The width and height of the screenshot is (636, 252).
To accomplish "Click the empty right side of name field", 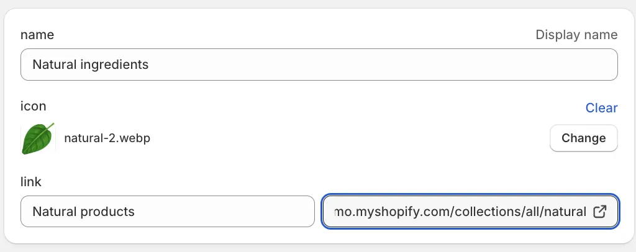I will 435,65.
